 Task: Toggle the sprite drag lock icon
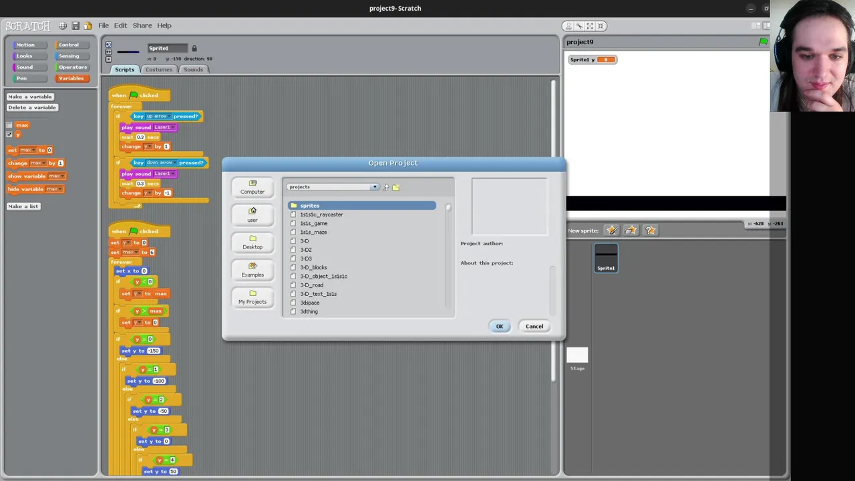tap(194, 48)
